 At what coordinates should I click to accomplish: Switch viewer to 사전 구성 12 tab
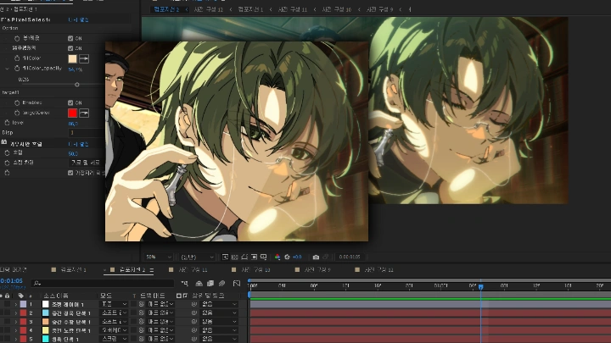[209, 9]
